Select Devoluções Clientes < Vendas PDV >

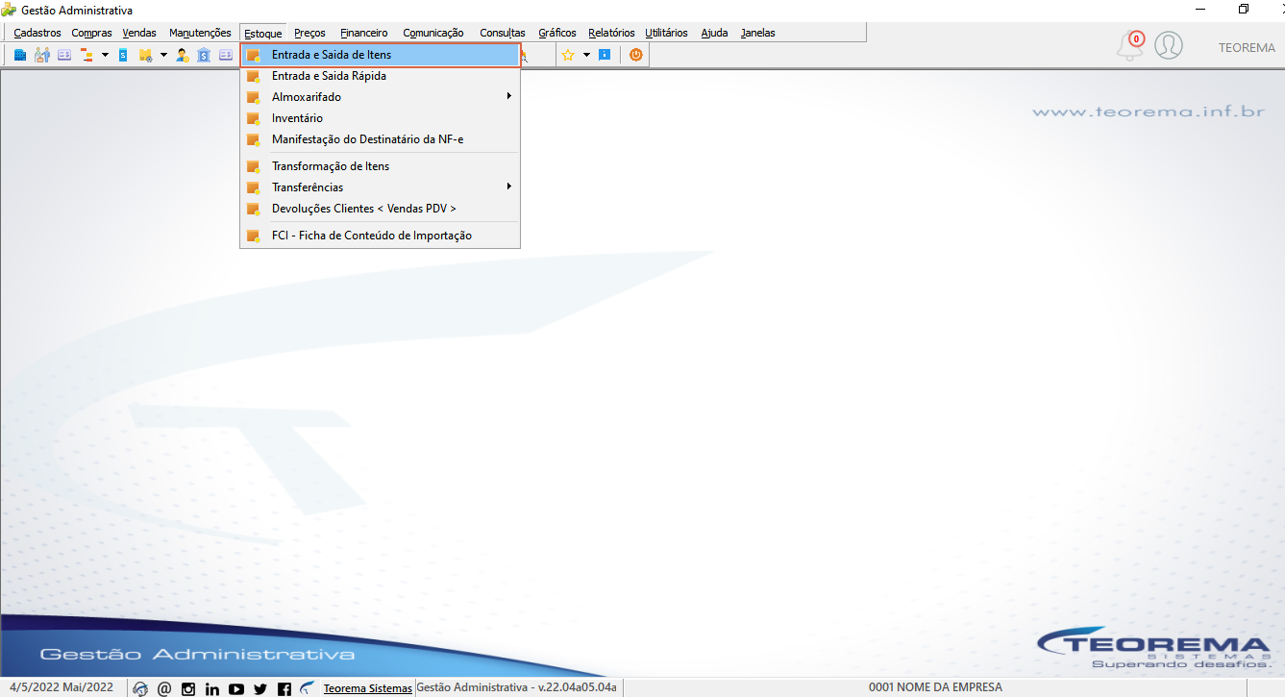pyautogui.click(x=381, y=209)
